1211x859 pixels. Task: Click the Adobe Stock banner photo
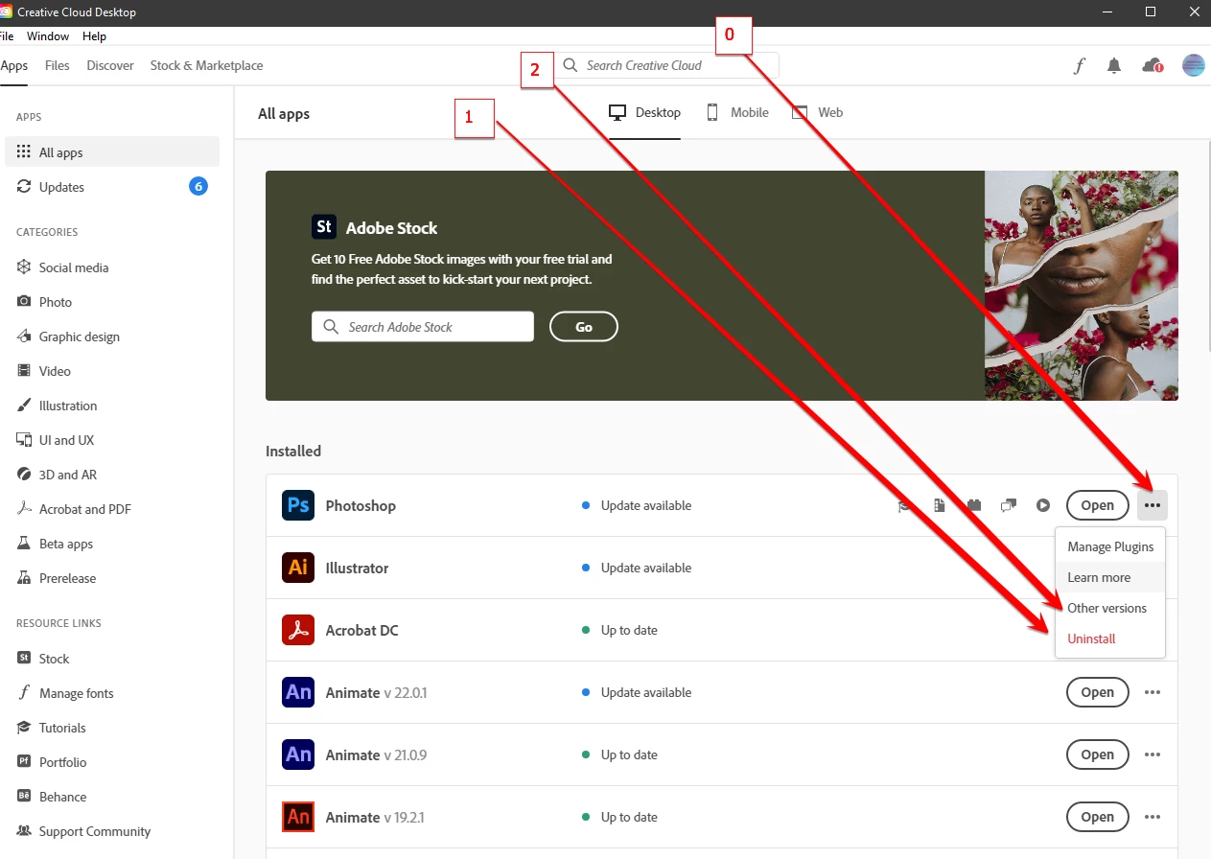tap(1082, 286)
